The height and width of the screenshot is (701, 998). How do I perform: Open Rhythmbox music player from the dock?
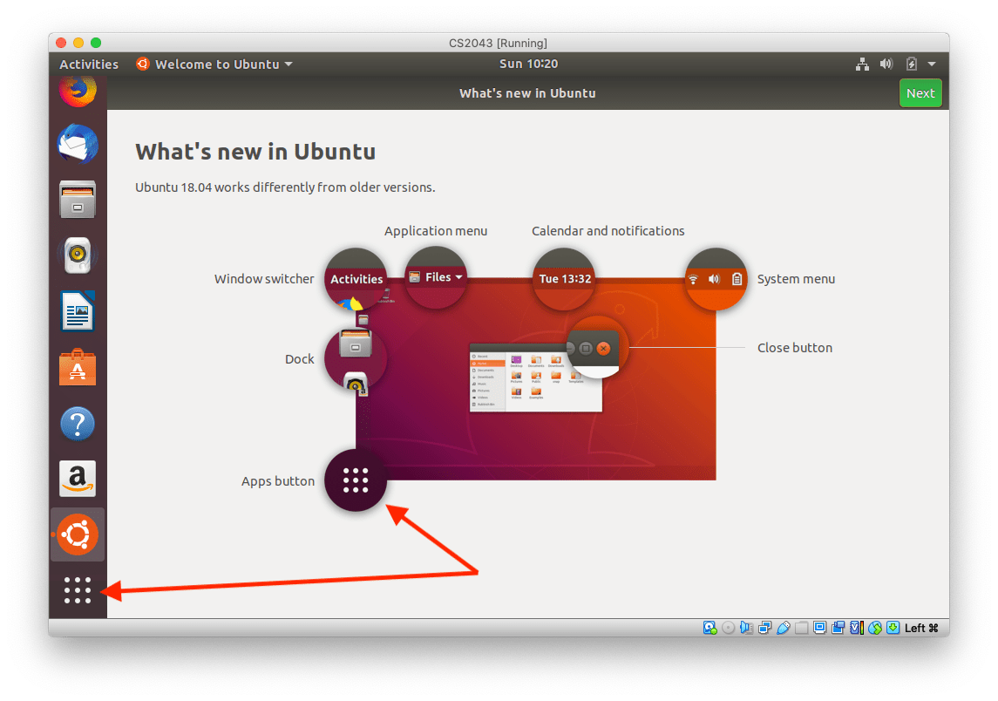pos(78,255)
